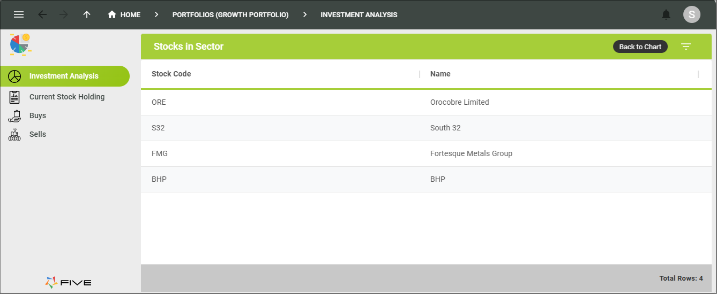Sort by Name column header
The width and height of the screenshot is (717, 294).
click(440, 74)
